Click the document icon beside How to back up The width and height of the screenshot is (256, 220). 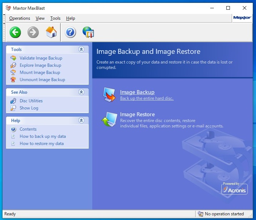tap(13, 136)
